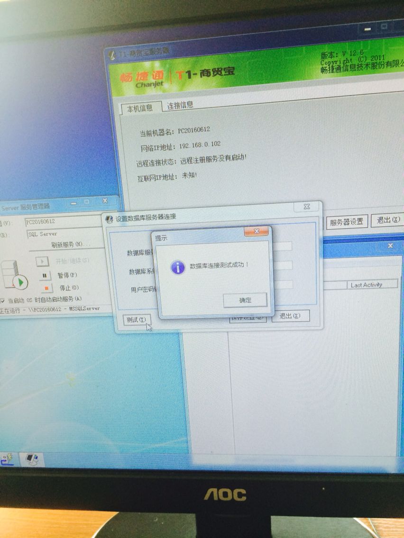
Task: Click status bar text 正在运行 \\PC20160612 MSSQLServer
Action: point(50,309)
